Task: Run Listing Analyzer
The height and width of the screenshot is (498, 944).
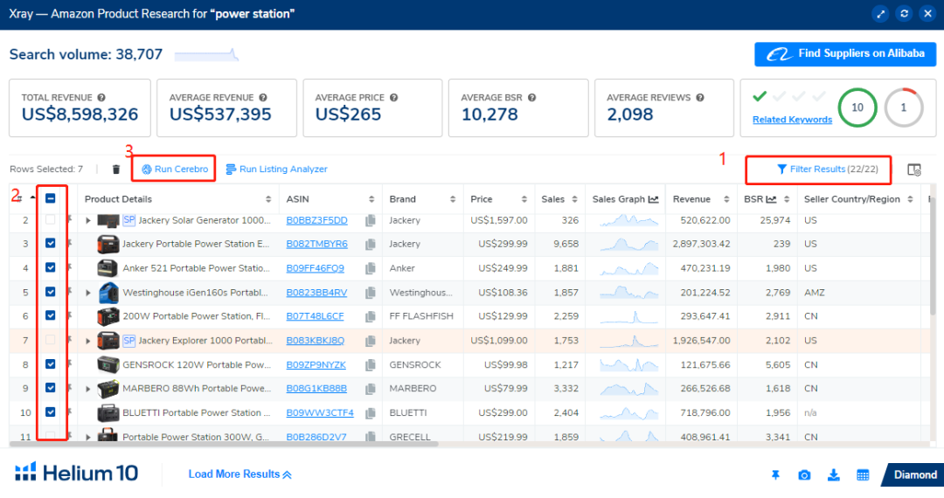Action: click(x=276, y=169)
